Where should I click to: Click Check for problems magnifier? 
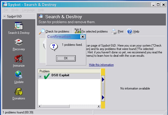click(x=42, y=31)
